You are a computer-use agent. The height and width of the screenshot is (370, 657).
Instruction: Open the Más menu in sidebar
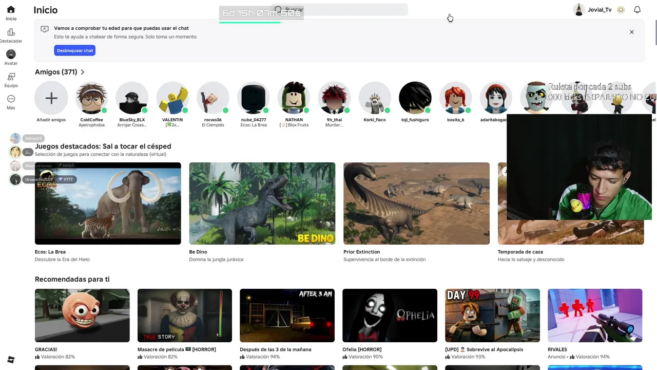(11, 102)
